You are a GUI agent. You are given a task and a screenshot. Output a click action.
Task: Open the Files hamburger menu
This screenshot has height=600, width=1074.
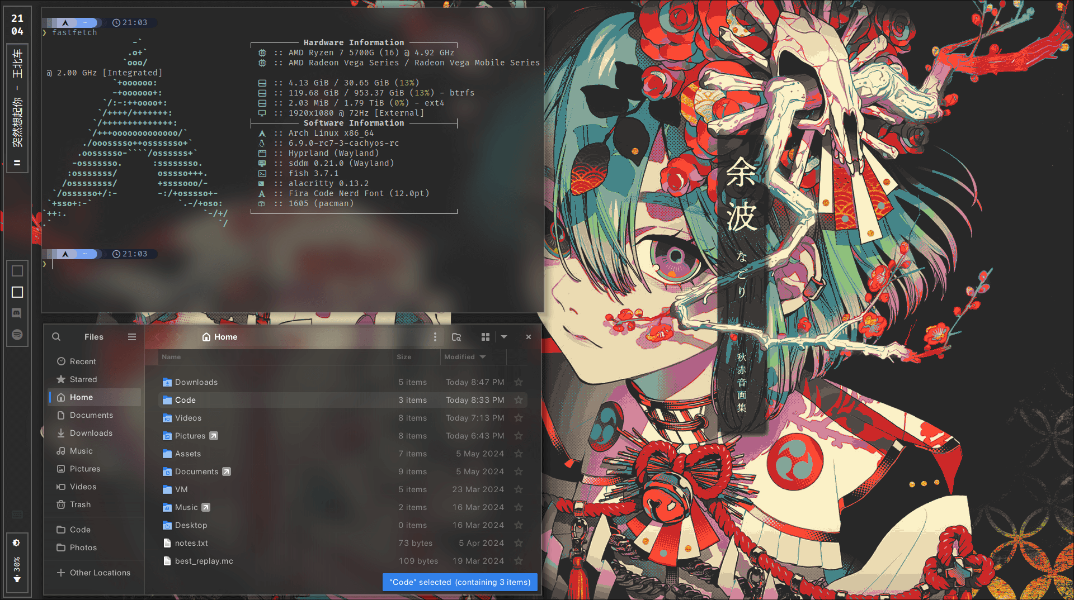pyautogui.click(x=132, y=337)
